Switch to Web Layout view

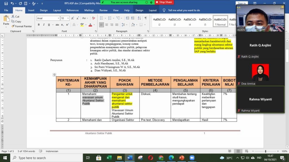click(247, 151)
